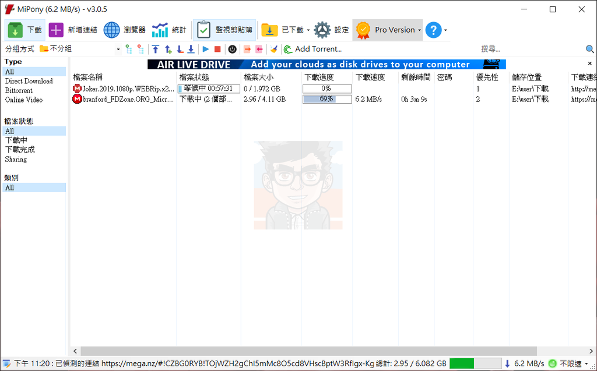Click the pink left-arrow icon
This screenshot has height=371, width=597.
259,49
